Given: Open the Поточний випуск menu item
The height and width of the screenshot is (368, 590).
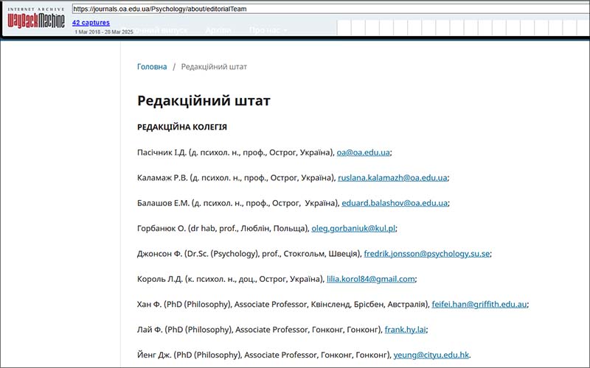Looking at the screenshot, I should tap(159, 30).
